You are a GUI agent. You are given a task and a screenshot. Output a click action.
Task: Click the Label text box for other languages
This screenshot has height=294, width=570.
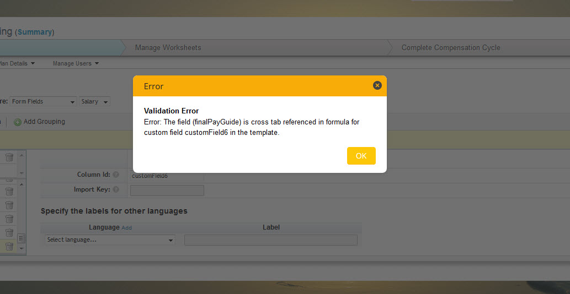[x=271, y=240]
